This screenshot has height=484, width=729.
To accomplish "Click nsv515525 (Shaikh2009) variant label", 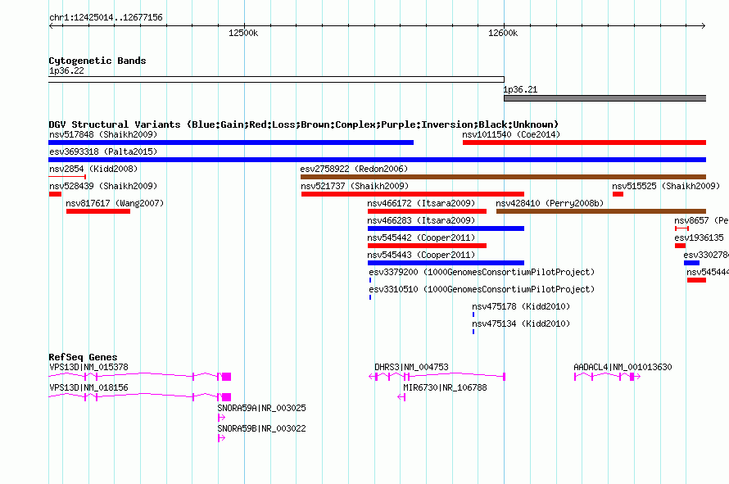I will click(666, 186).
